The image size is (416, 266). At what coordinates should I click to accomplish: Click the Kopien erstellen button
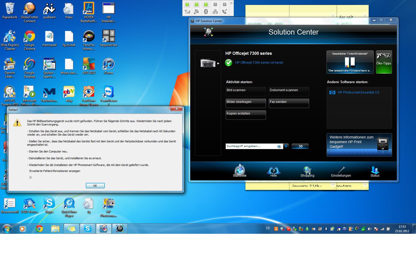[x=246, y=115]
